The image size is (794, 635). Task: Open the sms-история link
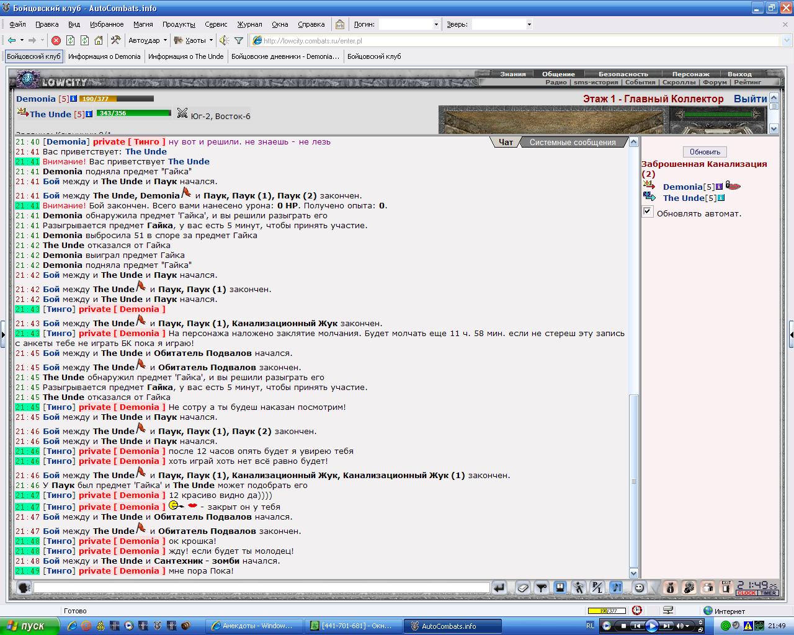coord(595,82)
